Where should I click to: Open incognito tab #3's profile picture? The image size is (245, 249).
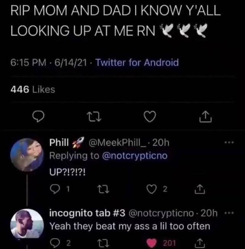tap(26, 225)
